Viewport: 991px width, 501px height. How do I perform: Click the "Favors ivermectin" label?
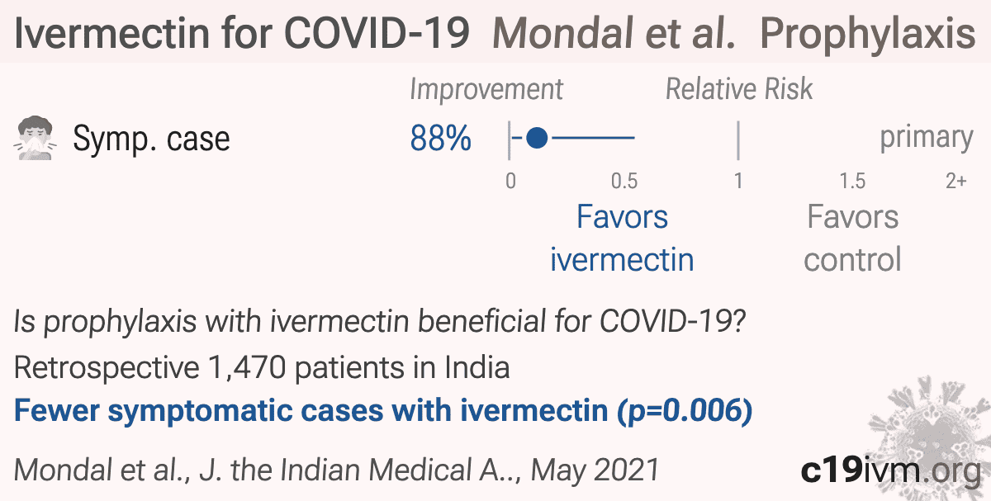click(622, 238)
